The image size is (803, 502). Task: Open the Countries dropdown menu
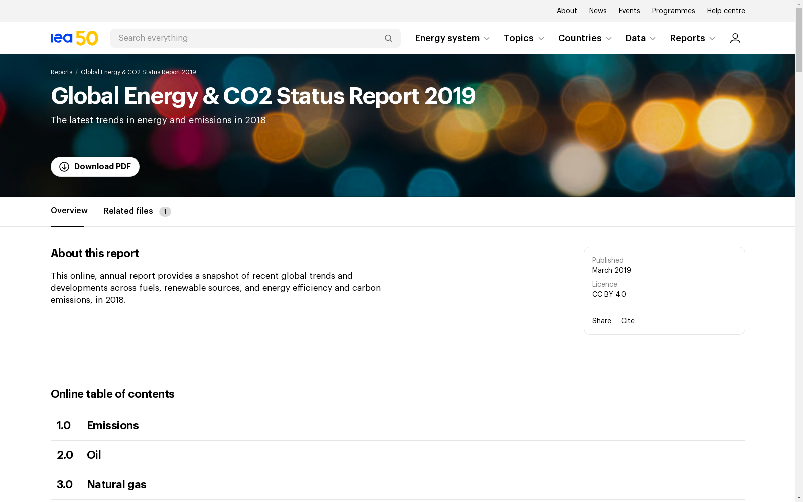585,38
